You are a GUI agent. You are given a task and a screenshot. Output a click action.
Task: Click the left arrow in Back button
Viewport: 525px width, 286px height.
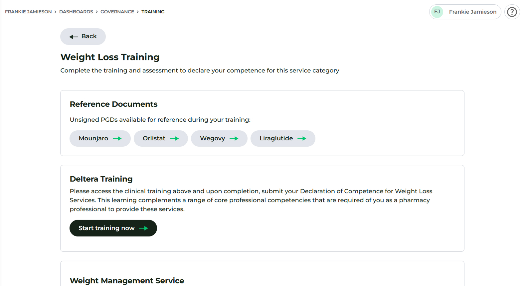coord(74,37)
